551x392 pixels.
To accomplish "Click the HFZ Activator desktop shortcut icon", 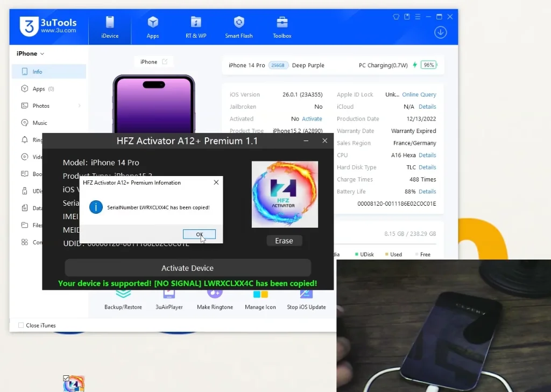I will point(74,383).
